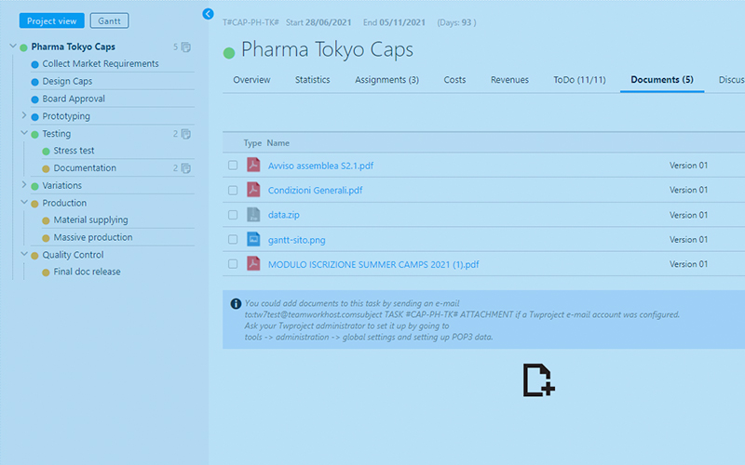The image size is (745, 465).
Task: Click the documents icon beside Pharma Tokyo Caps
Action: pos(186,47)
